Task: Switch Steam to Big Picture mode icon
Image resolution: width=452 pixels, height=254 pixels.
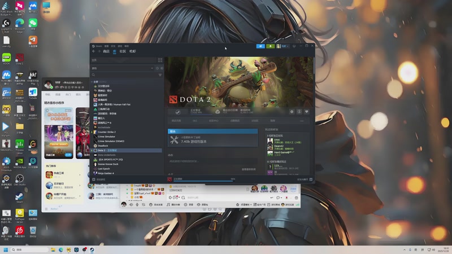Action: (294, 46)
